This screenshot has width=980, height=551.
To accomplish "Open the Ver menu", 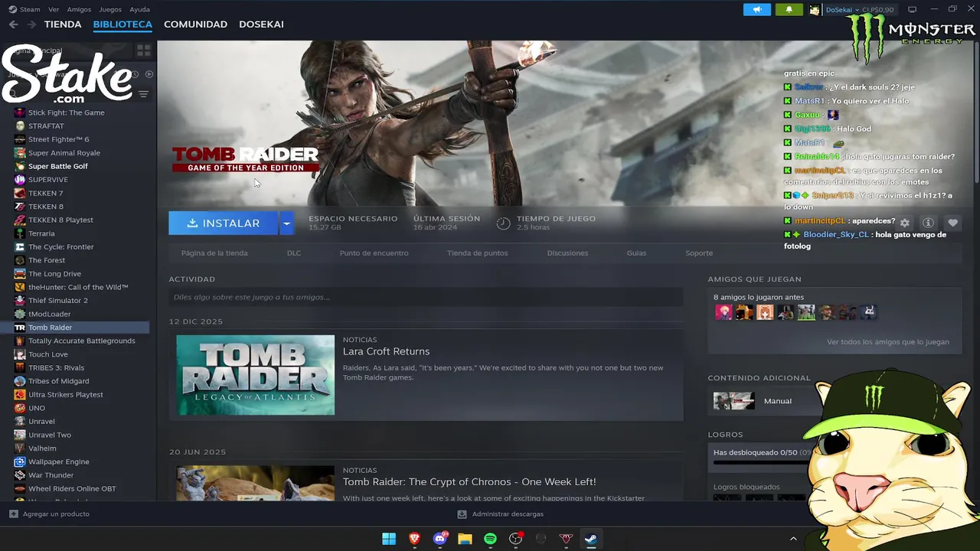I will [x=54, y=9].
